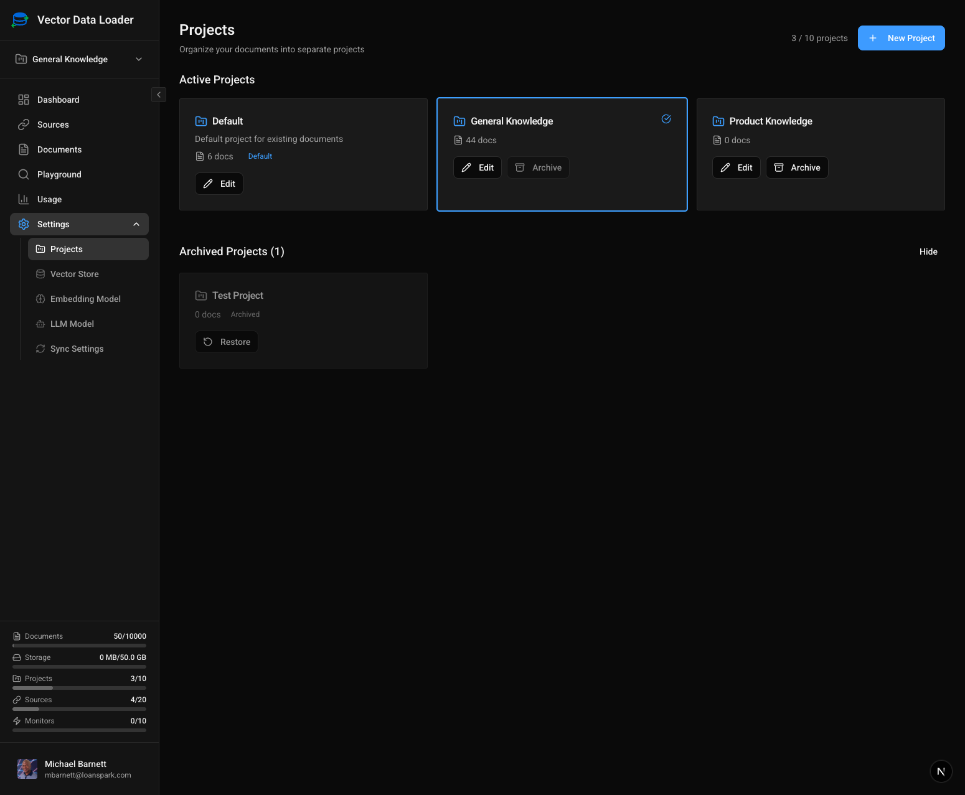Image resolution: width=965 pixels, height=795 pixels.
Task: Open the Dashboard section icon in sidebar
Action: tap(24, 100)
